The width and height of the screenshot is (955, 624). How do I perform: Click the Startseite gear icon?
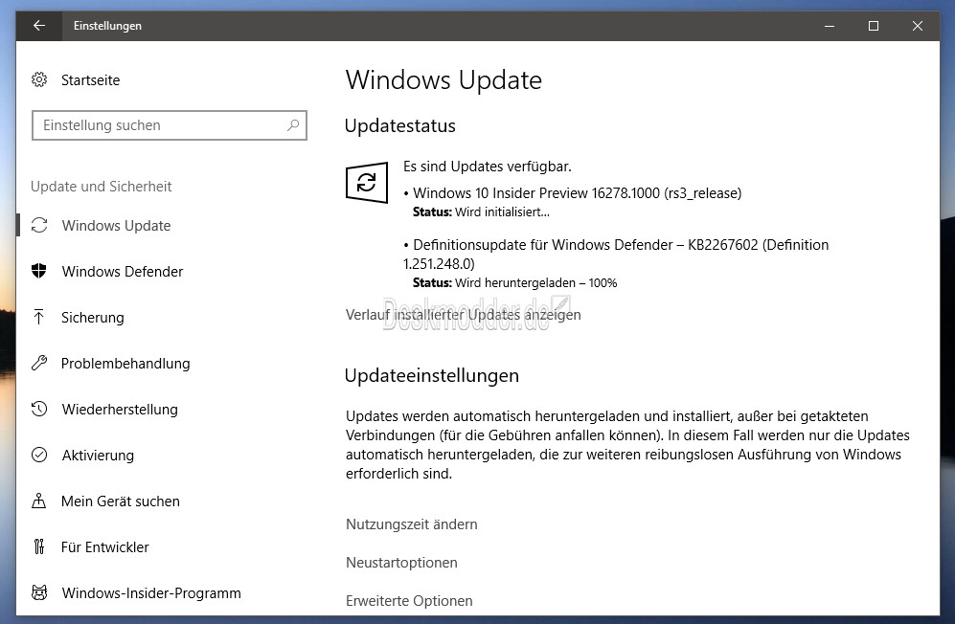click(x=39, y=79)
